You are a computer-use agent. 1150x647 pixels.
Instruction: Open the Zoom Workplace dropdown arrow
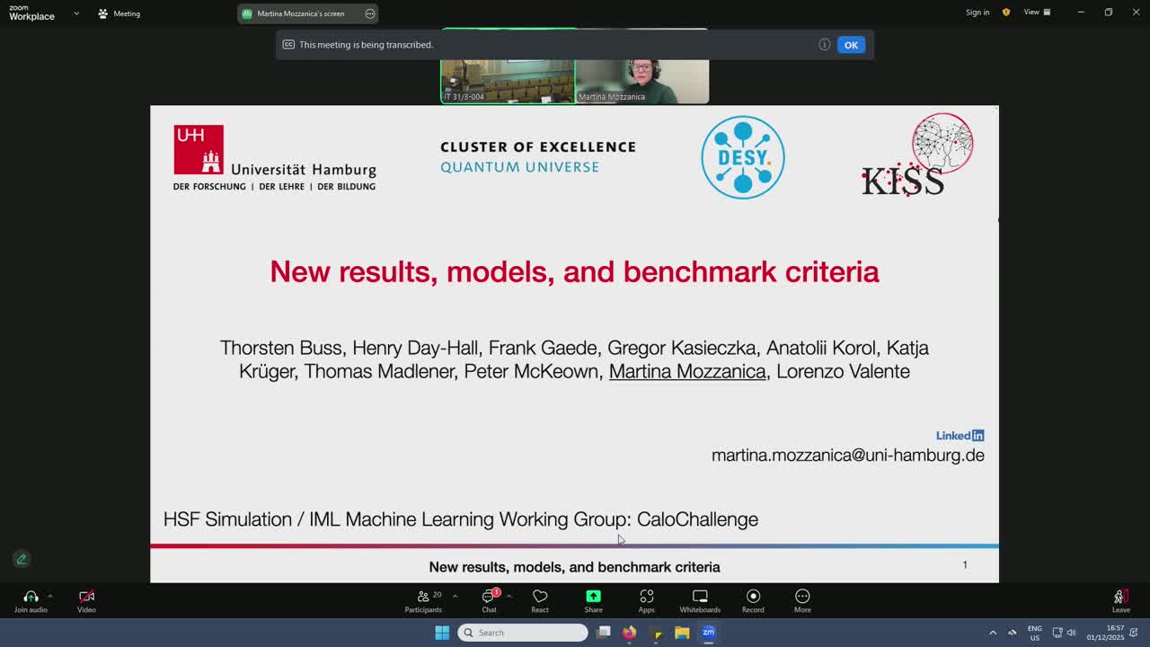[76, 13]
